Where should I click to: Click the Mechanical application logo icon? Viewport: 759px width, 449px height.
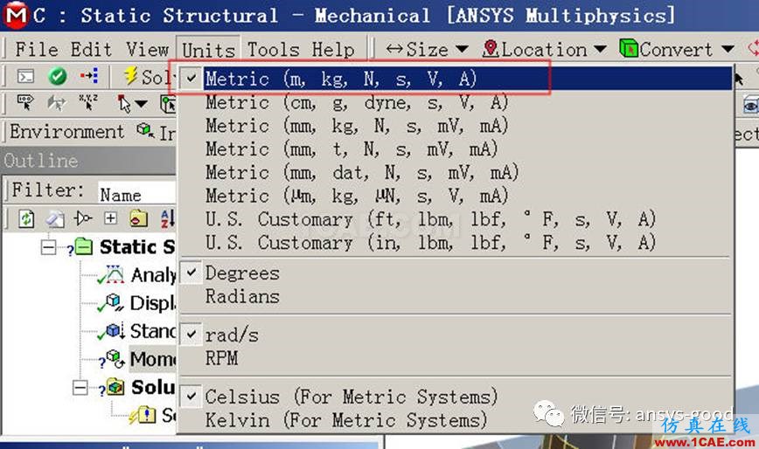pyautogui.click(x=16, y=15)
